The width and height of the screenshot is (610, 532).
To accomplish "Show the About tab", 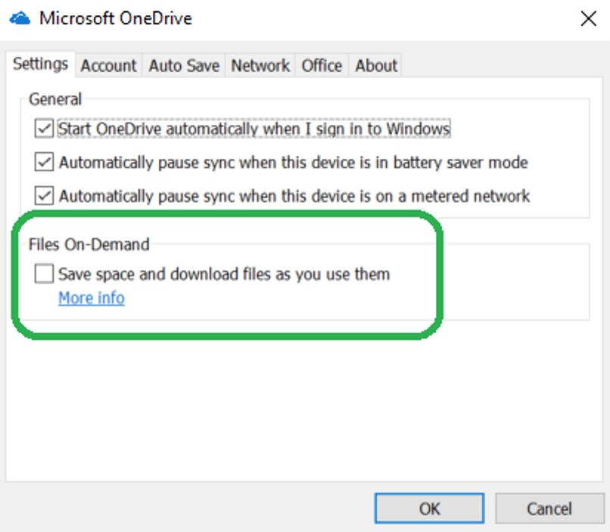I will (x=376, y=66).
